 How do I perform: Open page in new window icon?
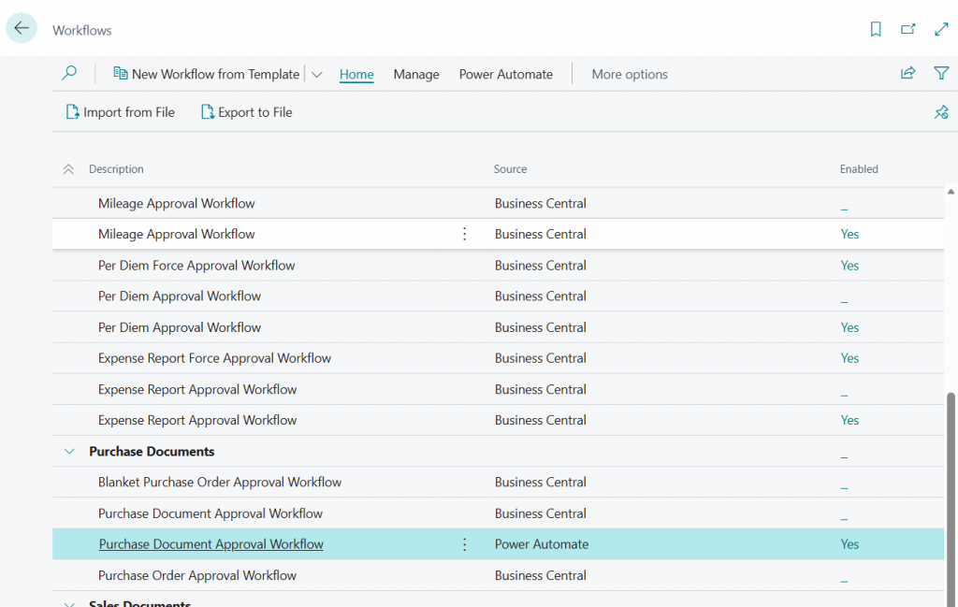click(908, 30)
